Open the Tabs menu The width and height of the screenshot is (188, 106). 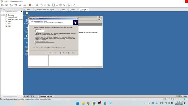(x=20, y=5)
